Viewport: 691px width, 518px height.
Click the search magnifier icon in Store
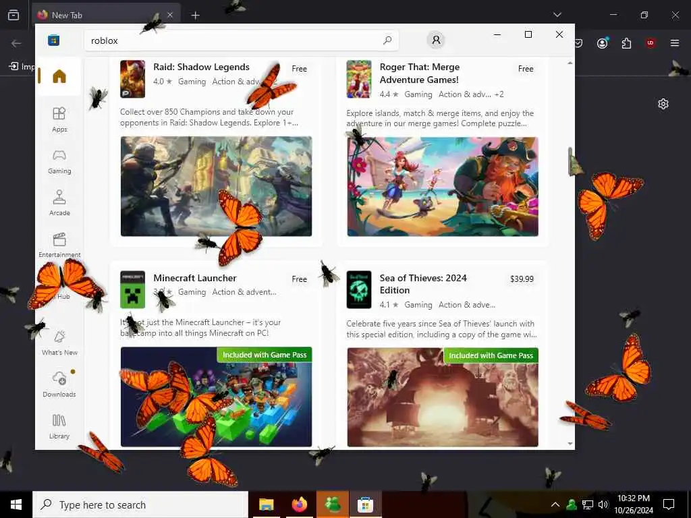(387, 40)
